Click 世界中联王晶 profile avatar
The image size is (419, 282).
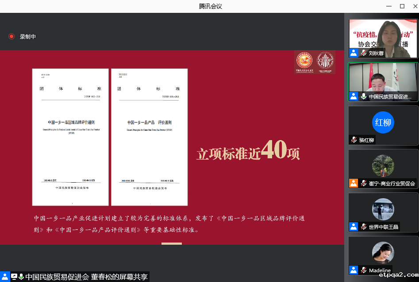tap(383, 209)
